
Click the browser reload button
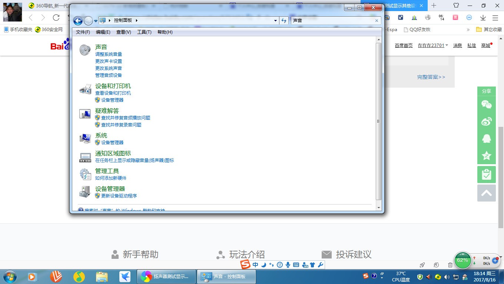(56, 17)
